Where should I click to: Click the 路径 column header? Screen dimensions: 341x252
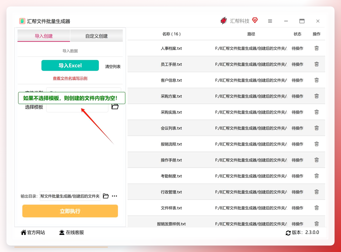(x=251, y=34)
